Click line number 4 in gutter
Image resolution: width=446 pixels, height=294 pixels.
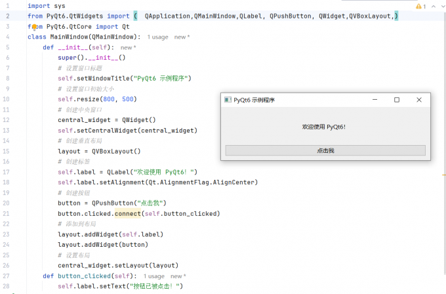click(x=7, y=37)
